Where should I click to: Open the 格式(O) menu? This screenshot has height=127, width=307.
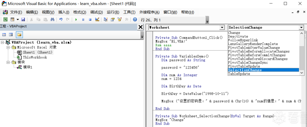click(80, 12)
